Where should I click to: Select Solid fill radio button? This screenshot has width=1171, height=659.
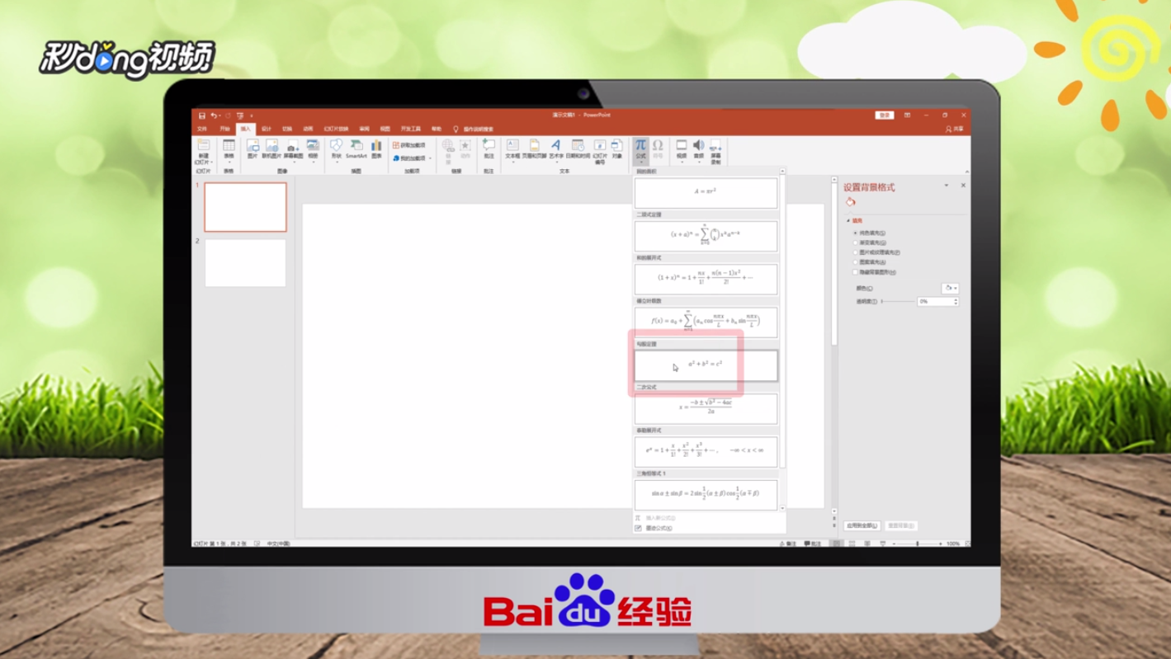[x=856, y=233]
